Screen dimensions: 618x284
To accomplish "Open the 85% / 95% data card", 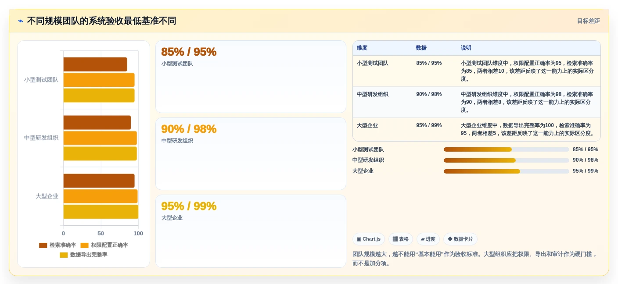I will [x=251, y=77].
